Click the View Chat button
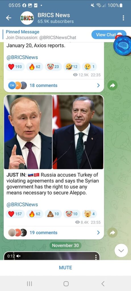Viewport: 131px width, 291px height. (x=109, y=34)
